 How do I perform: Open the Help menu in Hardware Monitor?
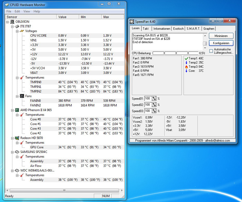37,11
